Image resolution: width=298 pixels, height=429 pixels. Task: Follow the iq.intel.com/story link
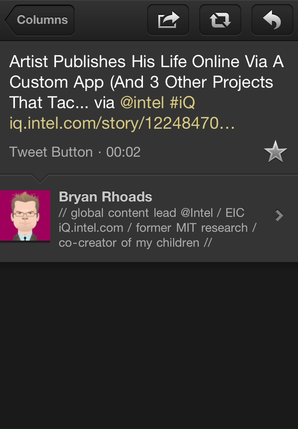tap(122, 124)
